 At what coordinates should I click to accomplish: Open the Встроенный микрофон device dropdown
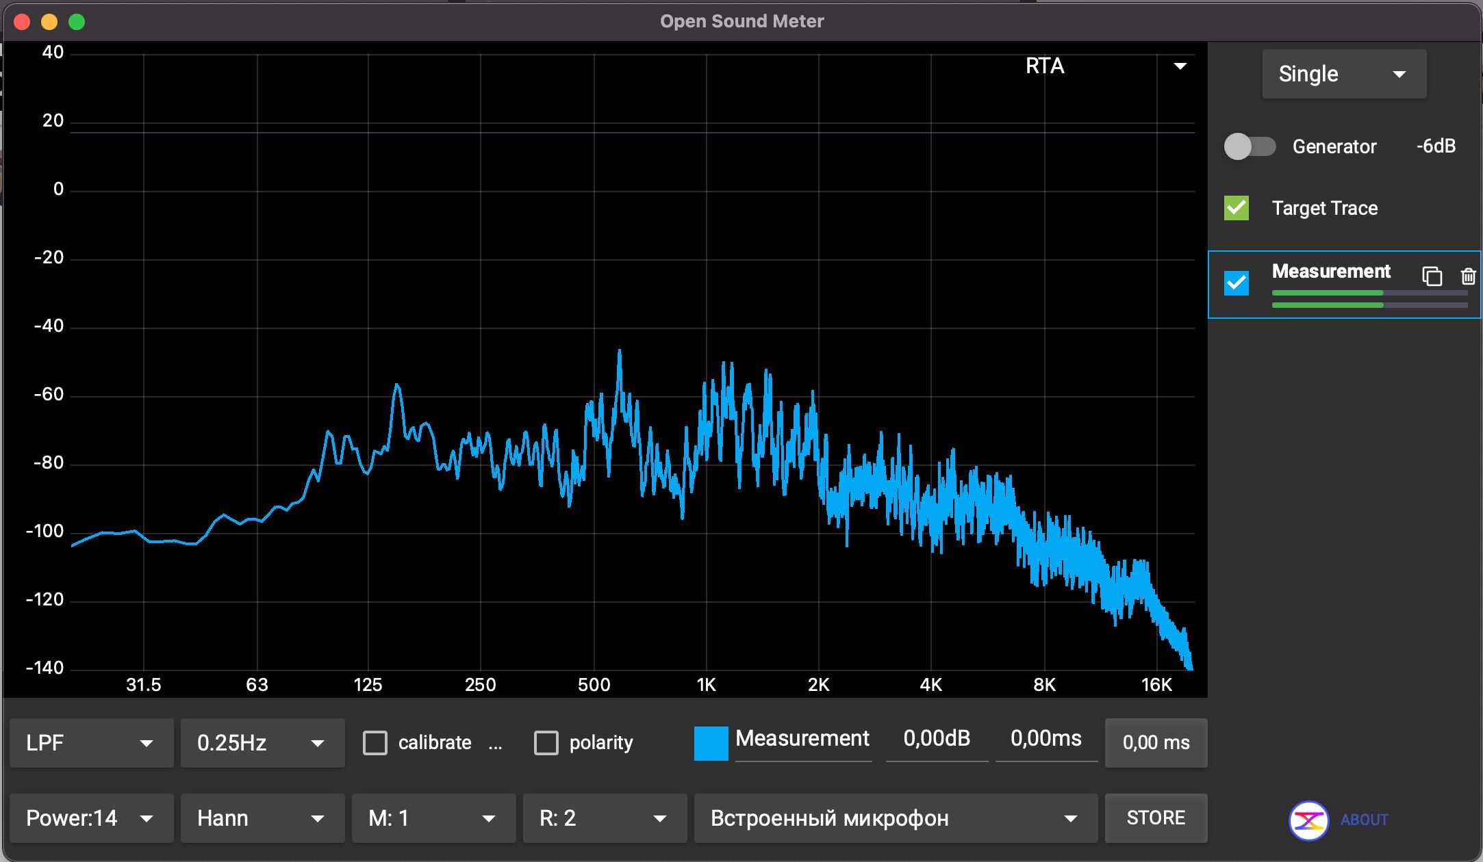pyautogui.click(x=895, y=818)
